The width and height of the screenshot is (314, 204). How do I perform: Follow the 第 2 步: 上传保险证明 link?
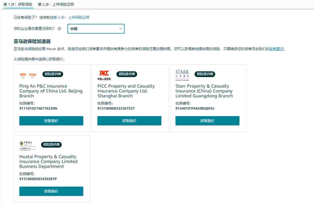coord(71,17)
